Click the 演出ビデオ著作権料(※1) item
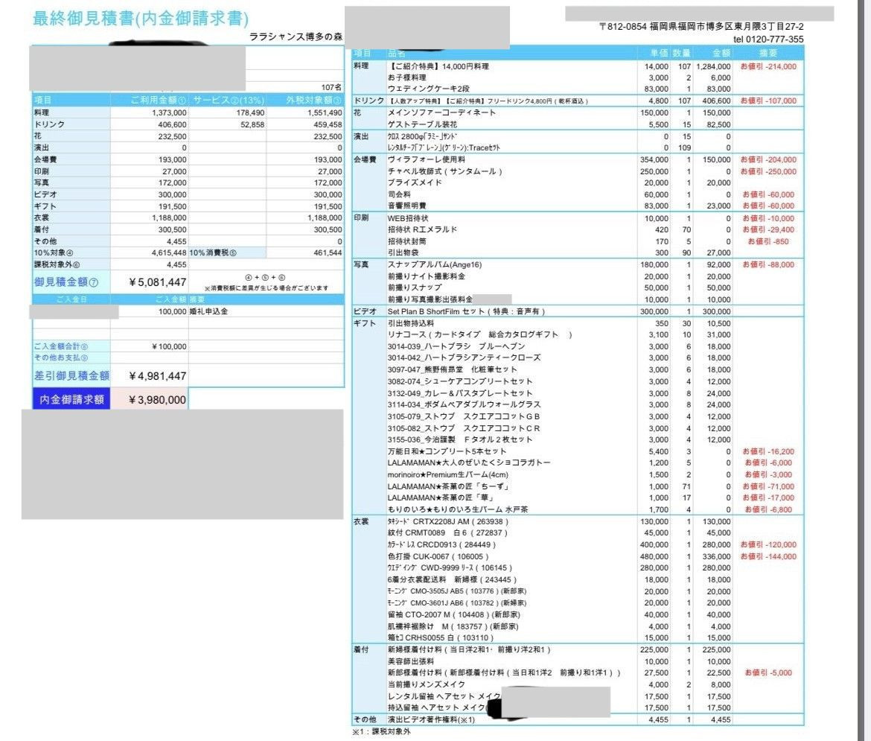 [431, 720]
